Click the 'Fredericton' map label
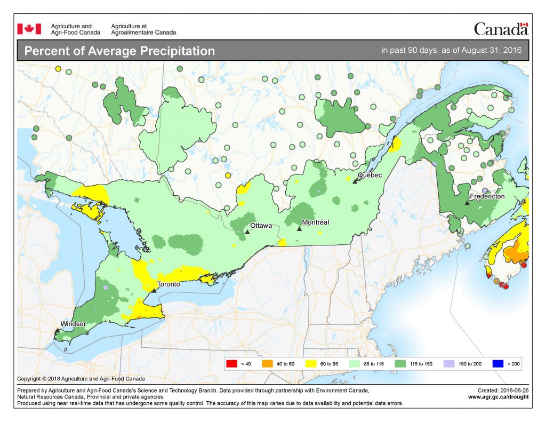 (x=487, y=196)
